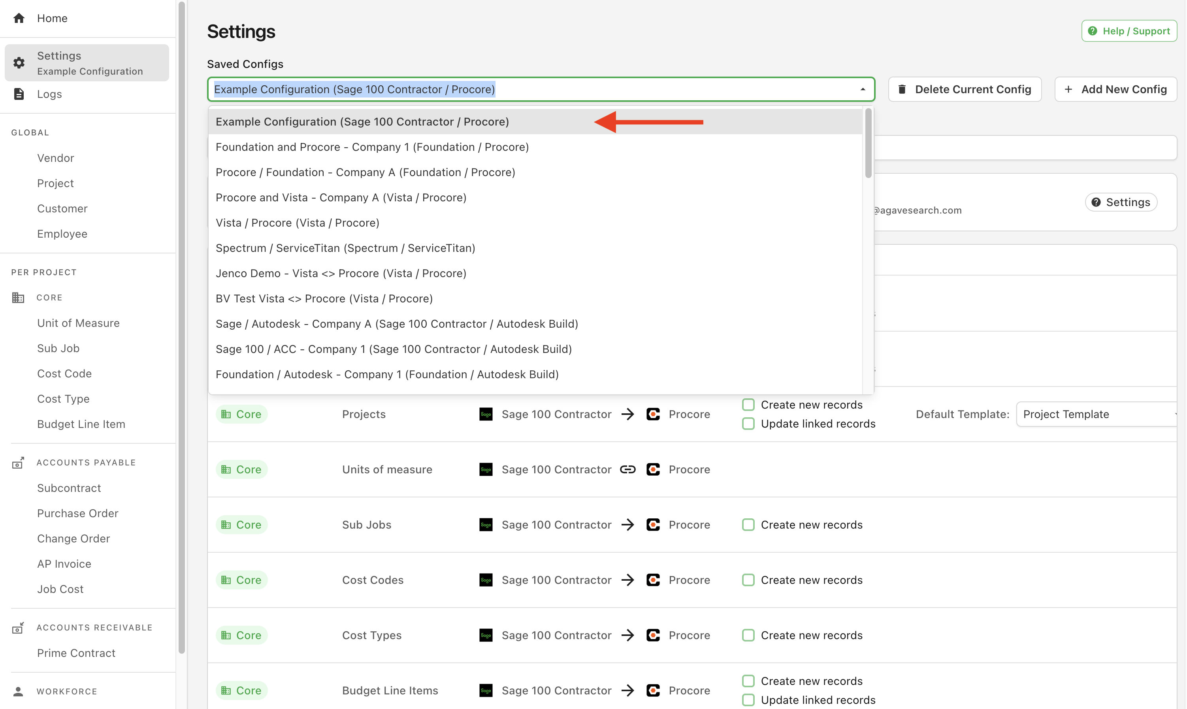Viewport: 1187px width, 709px height.
Task: Click the link icon in Units of measure row
Action: (627, 470)
